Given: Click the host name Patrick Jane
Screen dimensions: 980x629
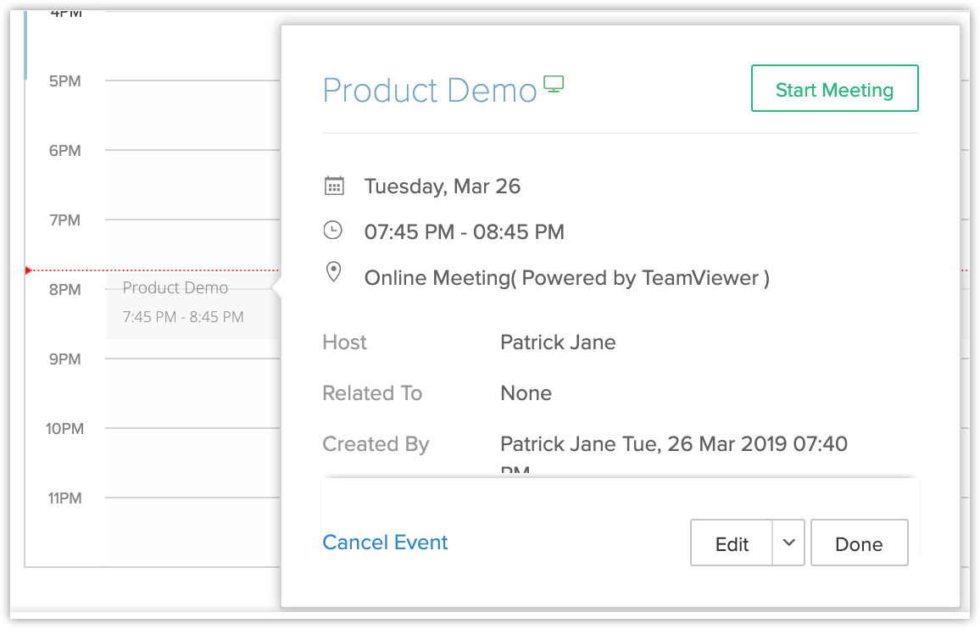Looking at the screenshot, I should tap(558, 342).
